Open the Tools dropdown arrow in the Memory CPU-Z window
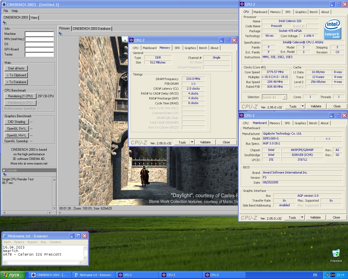 [192, 142]
